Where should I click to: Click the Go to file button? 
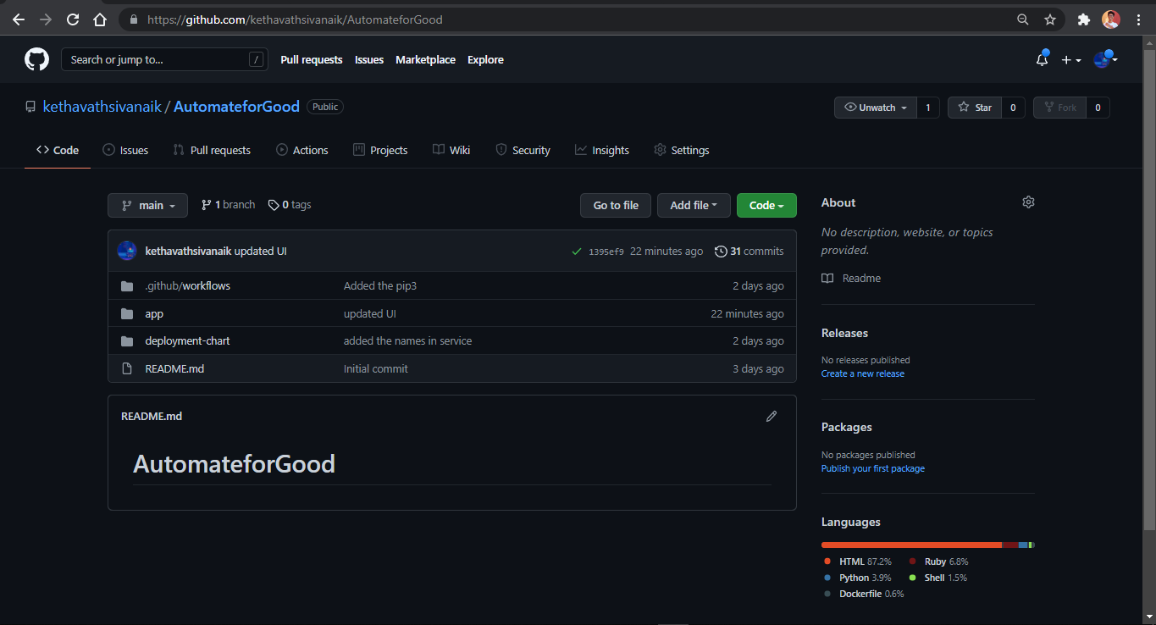[x=616, y=205]
